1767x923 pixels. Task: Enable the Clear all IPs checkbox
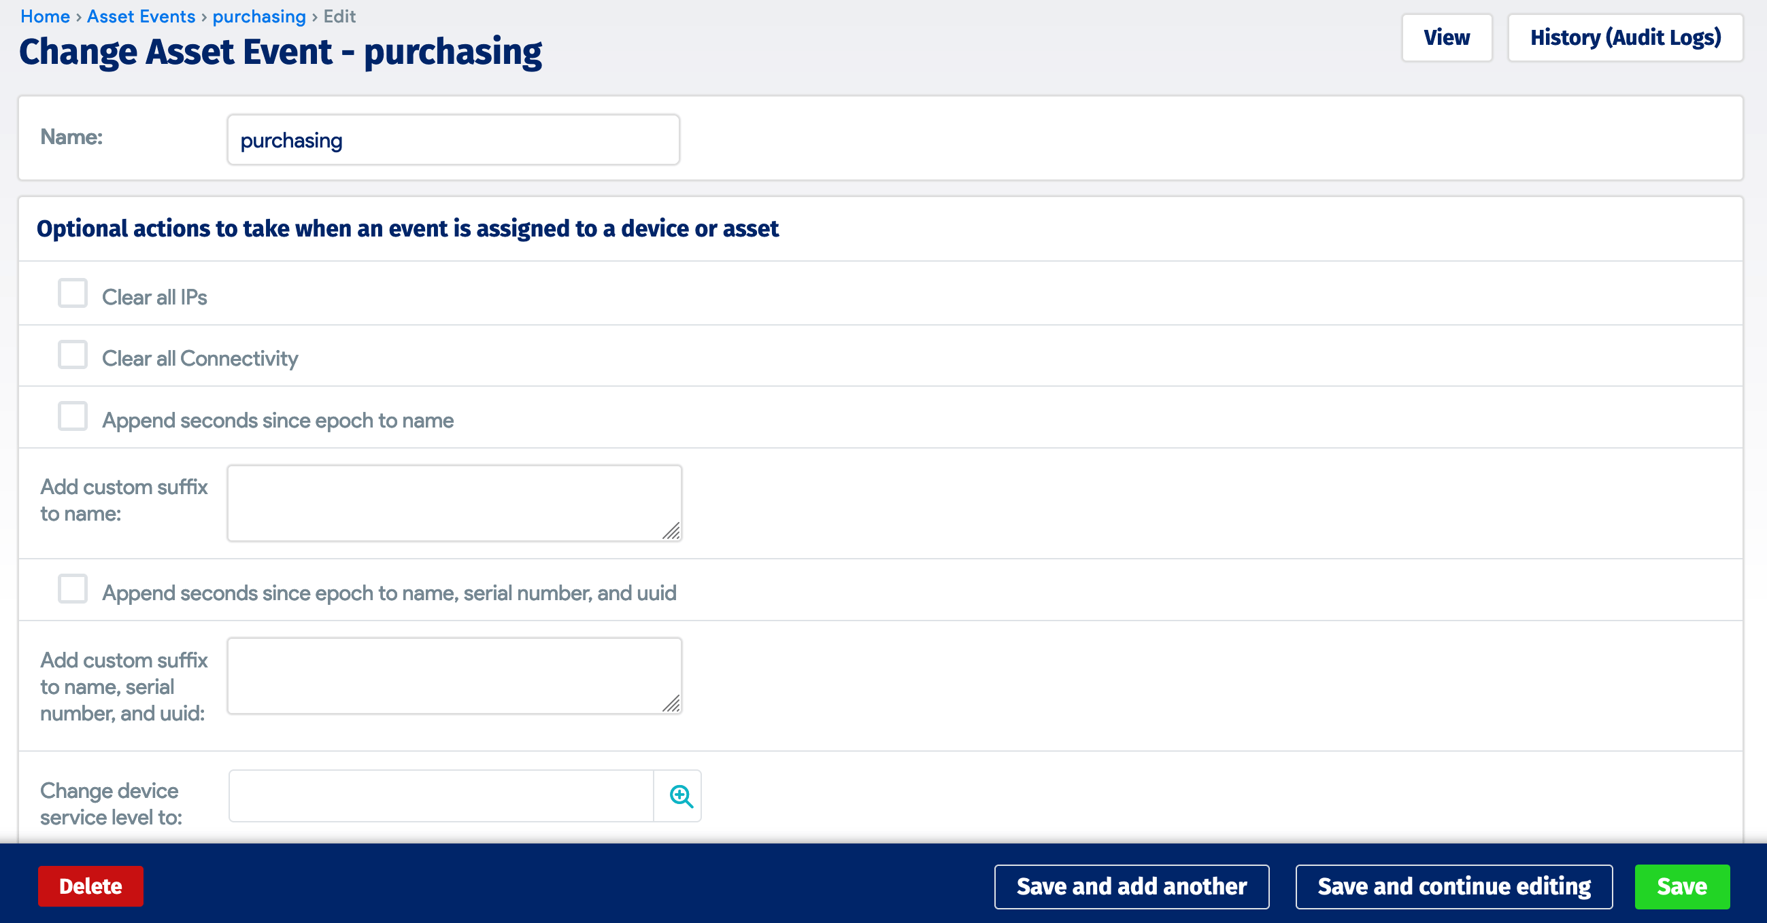(x=73, y=293)
